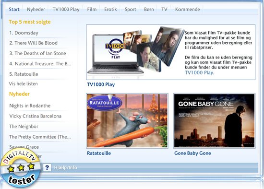Image resolution: width=264 pixels, height=189 pixels.
Task: Open Savage Grace entry
Action: [24, 147]
